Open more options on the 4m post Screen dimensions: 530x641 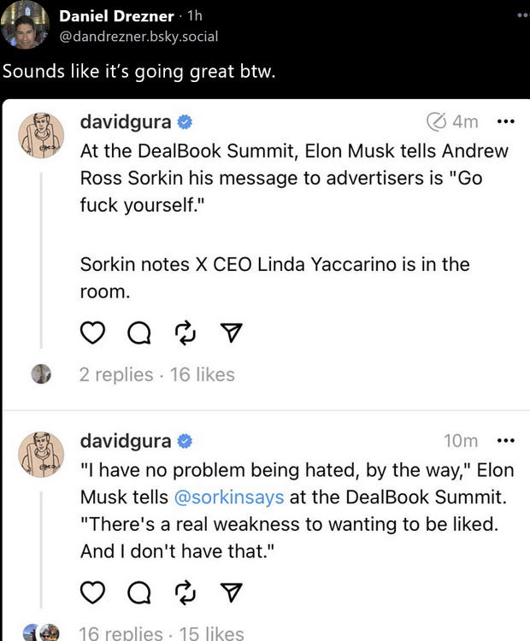coord(506,121)
